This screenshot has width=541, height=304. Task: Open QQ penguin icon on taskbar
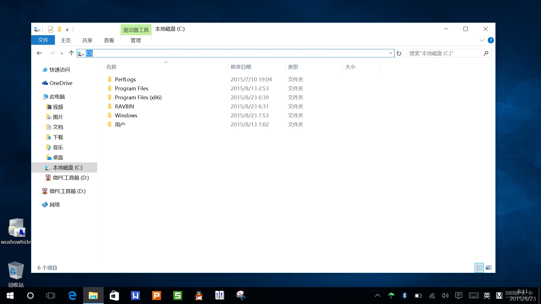(199, 296)
